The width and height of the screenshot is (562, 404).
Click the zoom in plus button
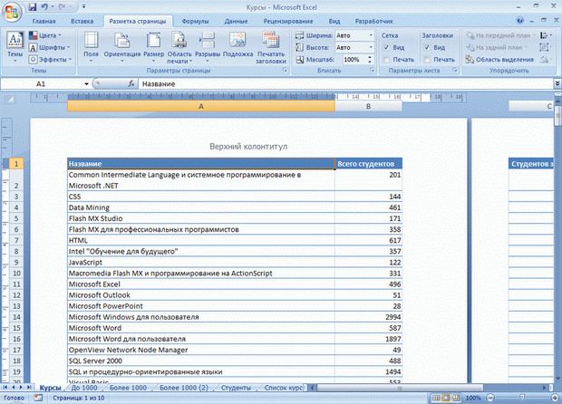tap(555, 398)
